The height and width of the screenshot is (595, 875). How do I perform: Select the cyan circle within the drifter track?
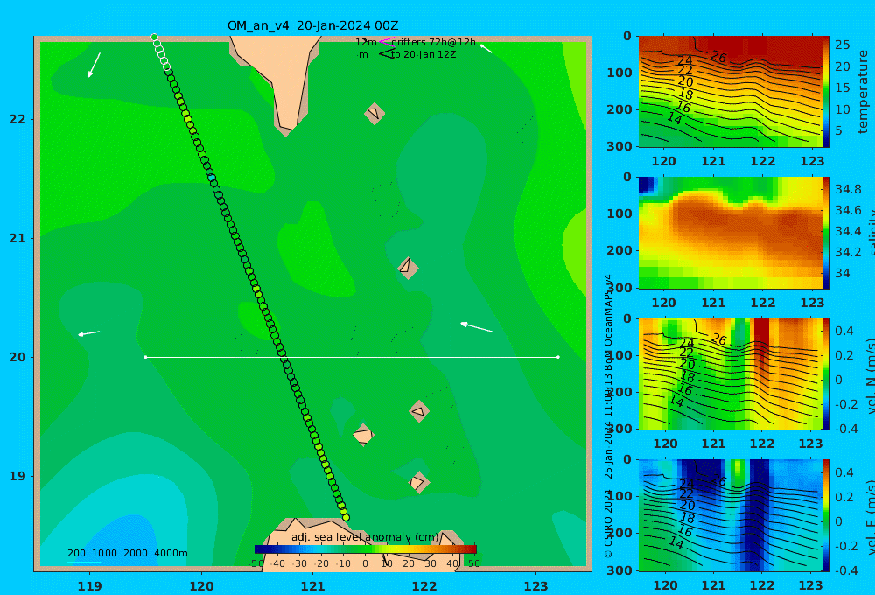point(212,177)
